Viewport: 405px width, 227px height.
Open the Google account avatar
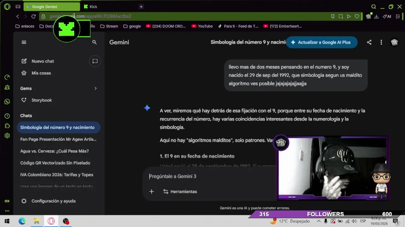point(394,42)
